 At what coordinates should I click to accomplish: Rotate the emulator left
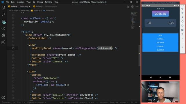pos(183,21)
